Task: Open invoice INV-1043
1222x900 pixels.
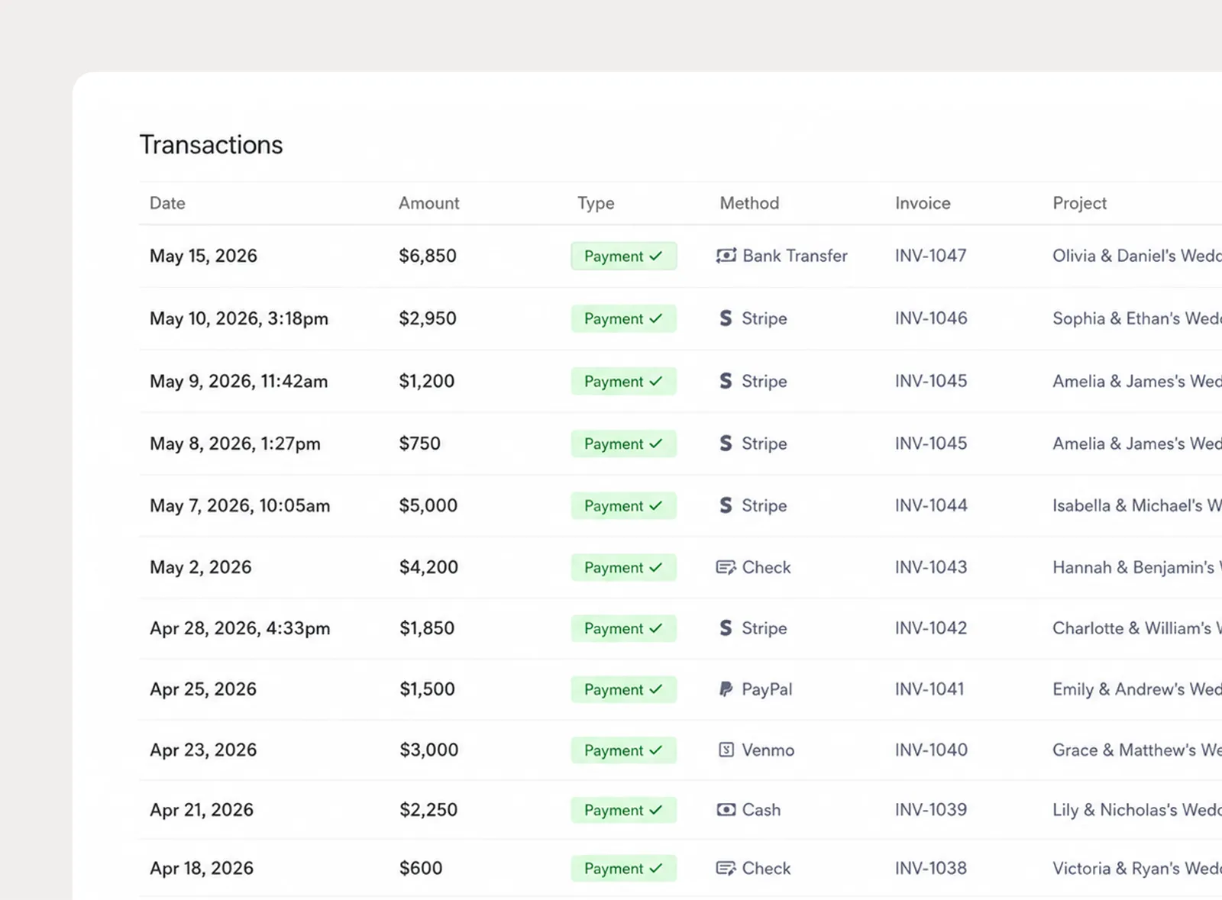Action: (x=931, y=567)
